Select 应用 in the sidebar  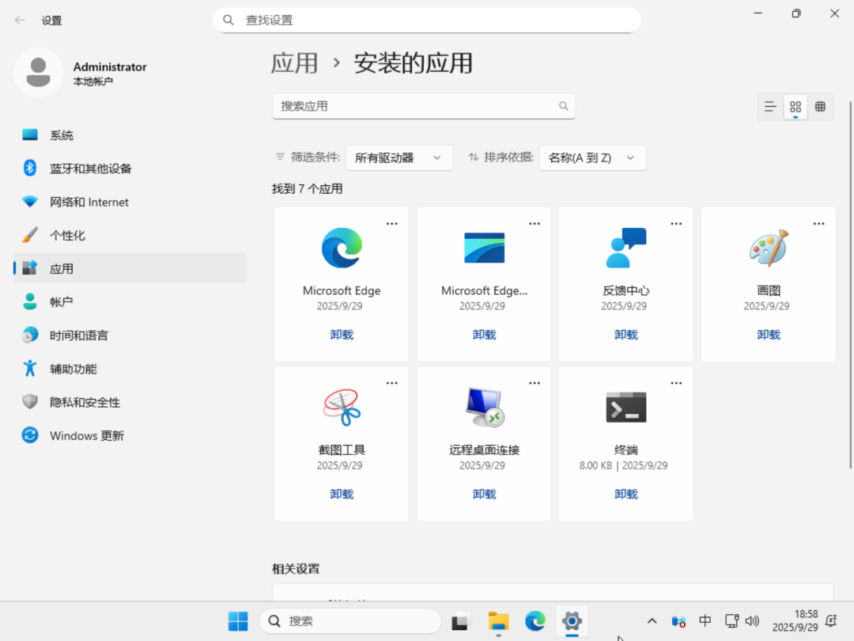[130, 268]
